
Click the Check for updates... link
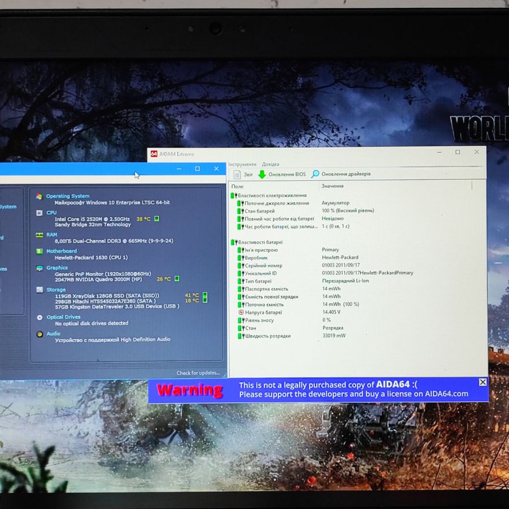click(x=198, y=373)
